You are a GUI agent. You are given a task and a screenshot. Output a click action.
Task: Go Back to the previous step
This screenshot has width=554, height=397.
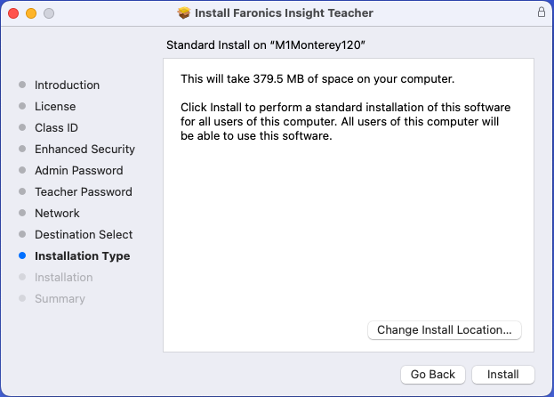tap(433, 375)
